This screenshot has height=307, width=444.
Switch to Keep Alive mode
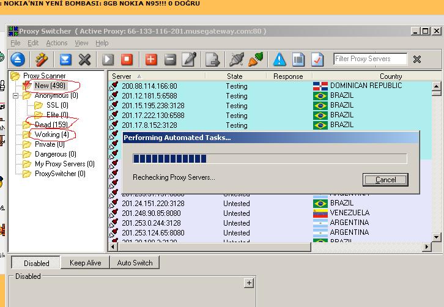pyautogui.click(x=85, y=262)
